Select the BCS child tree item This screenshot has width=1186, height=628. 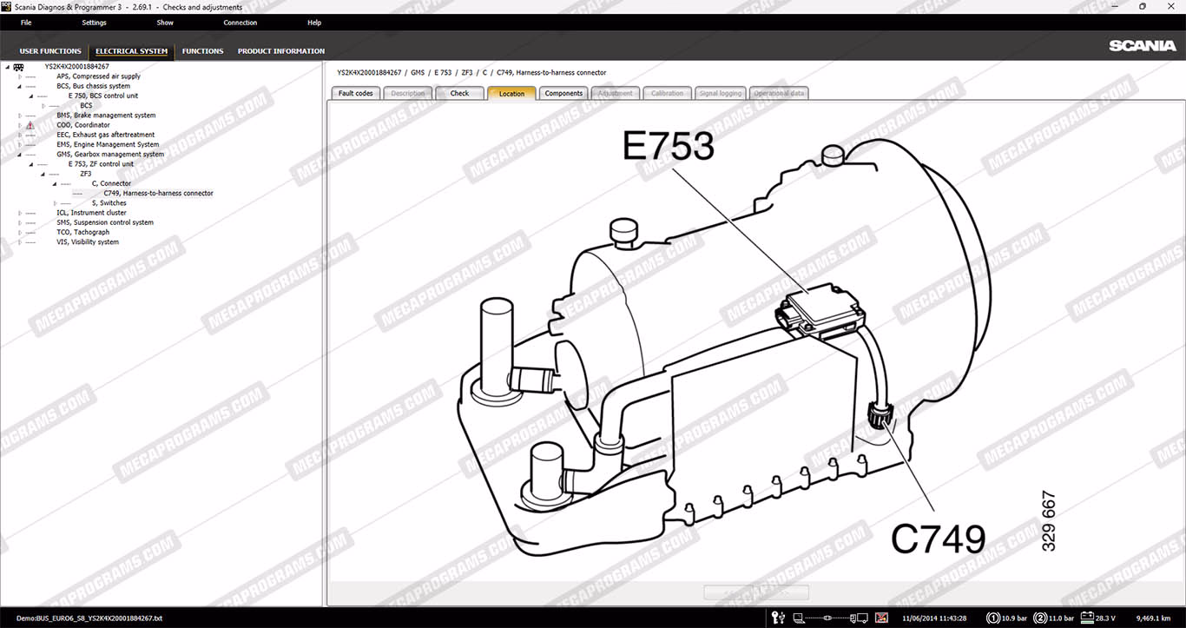click(86, 106)
